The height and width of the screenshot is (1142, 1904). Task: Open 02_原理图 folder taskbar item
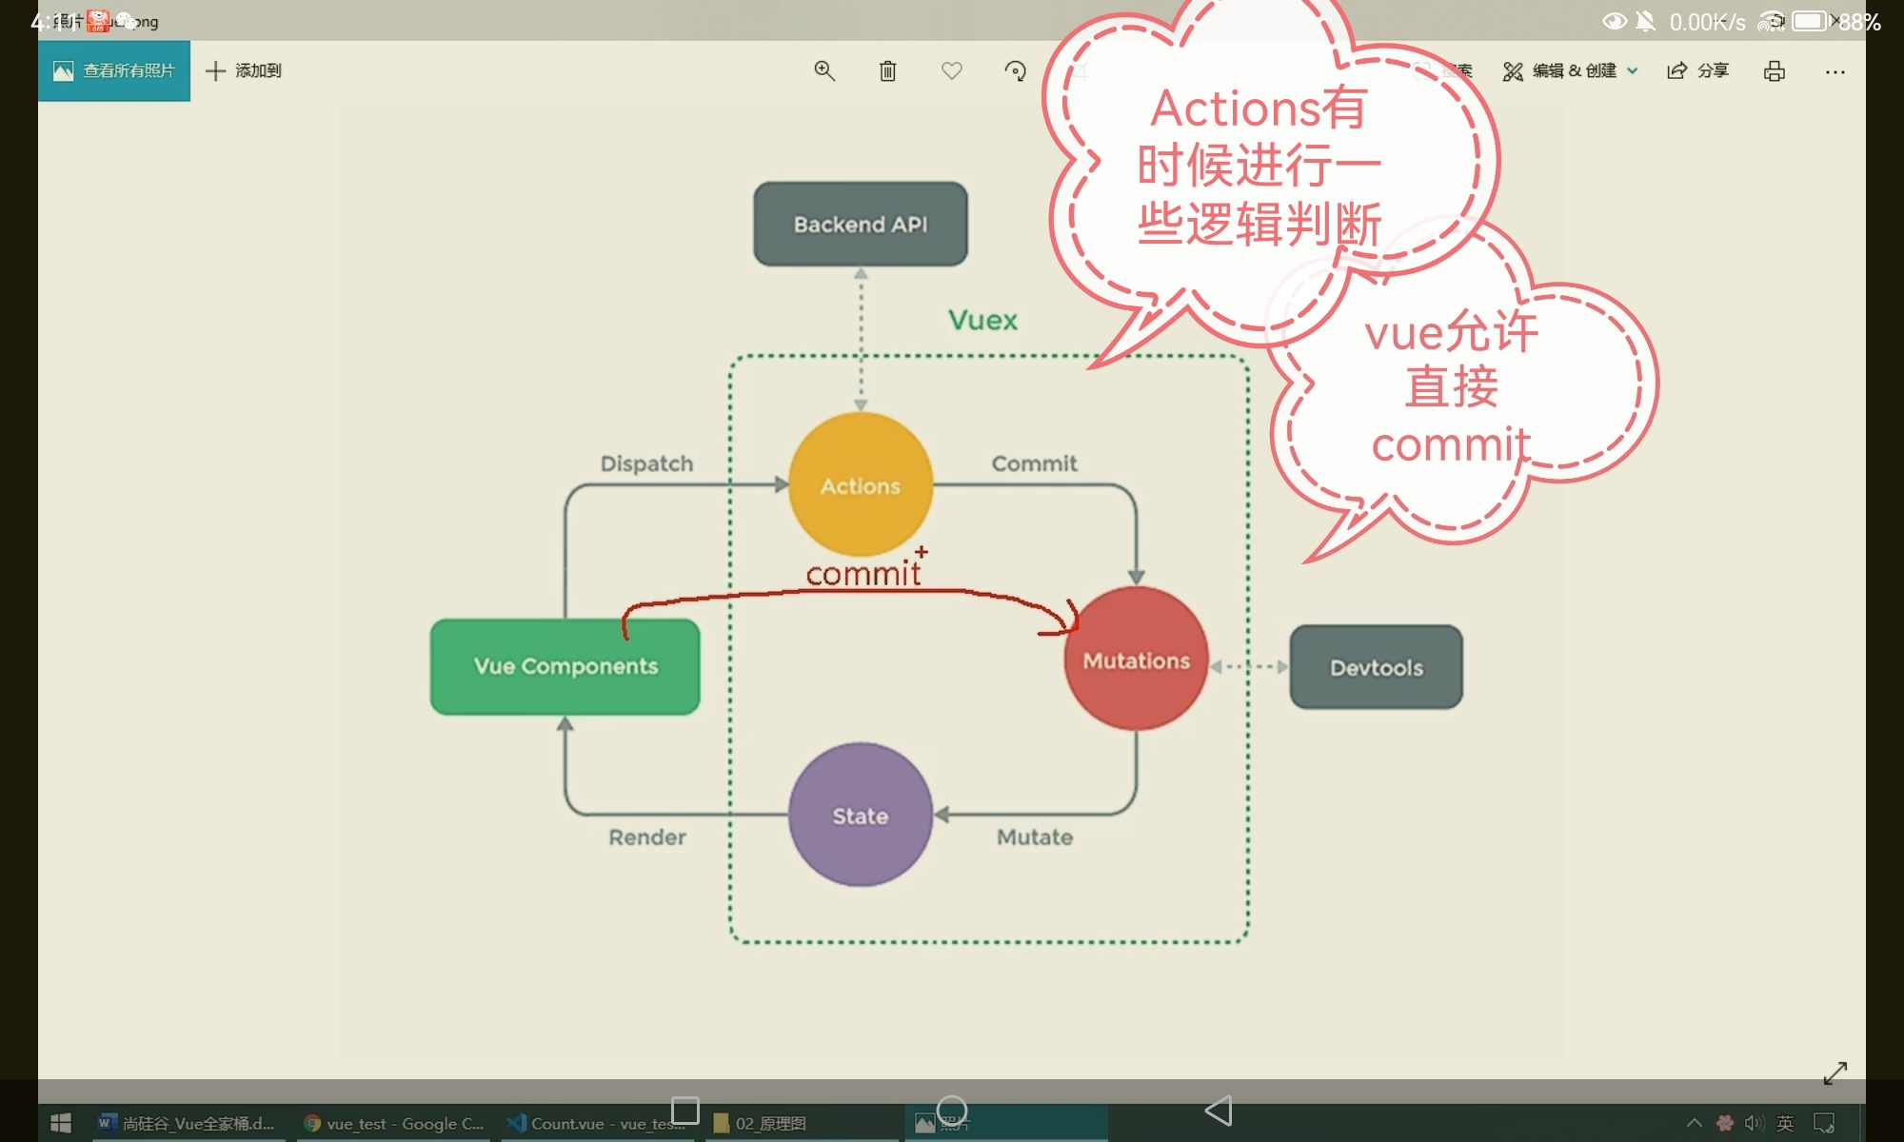(762, 1123)
